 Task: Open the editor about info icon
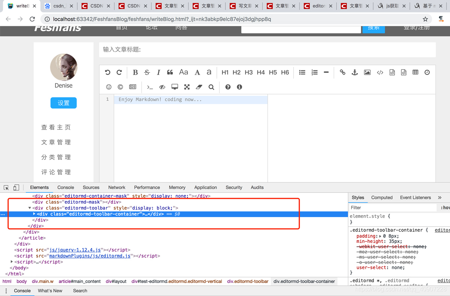point(239,87)
